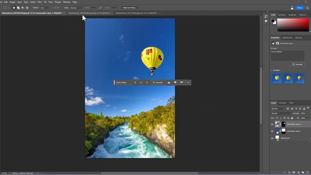This screenshot has width=311, height=175.
Task: Click the Feather input field
Action: [44, 8]
